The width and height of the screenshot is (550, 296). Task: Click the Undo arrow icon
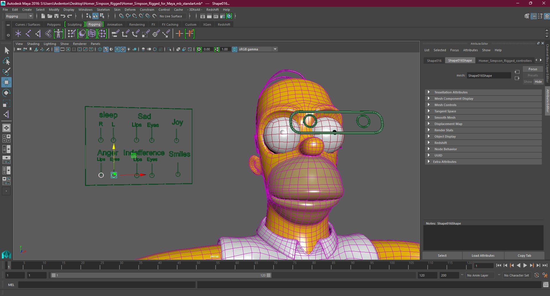point(63,16)
